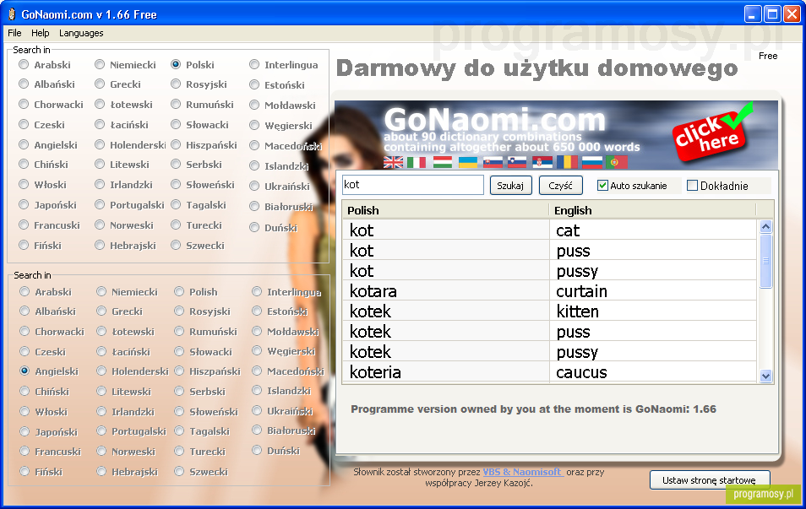Screen dimensions: 806x509
Task: Select Grecki in the upper language group
Action: (100, 84)
